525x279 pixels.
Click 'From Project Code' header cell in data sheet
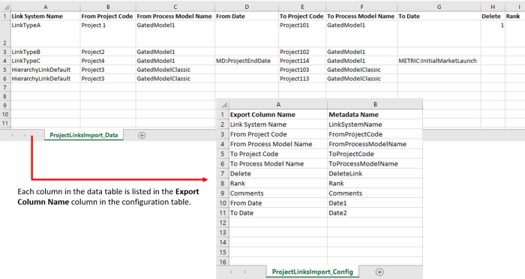(x=108, y=16)
